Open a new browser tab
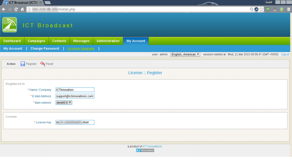Image resolution: width=292 pixels, height=164 pixels. click(x=48, y=3)
